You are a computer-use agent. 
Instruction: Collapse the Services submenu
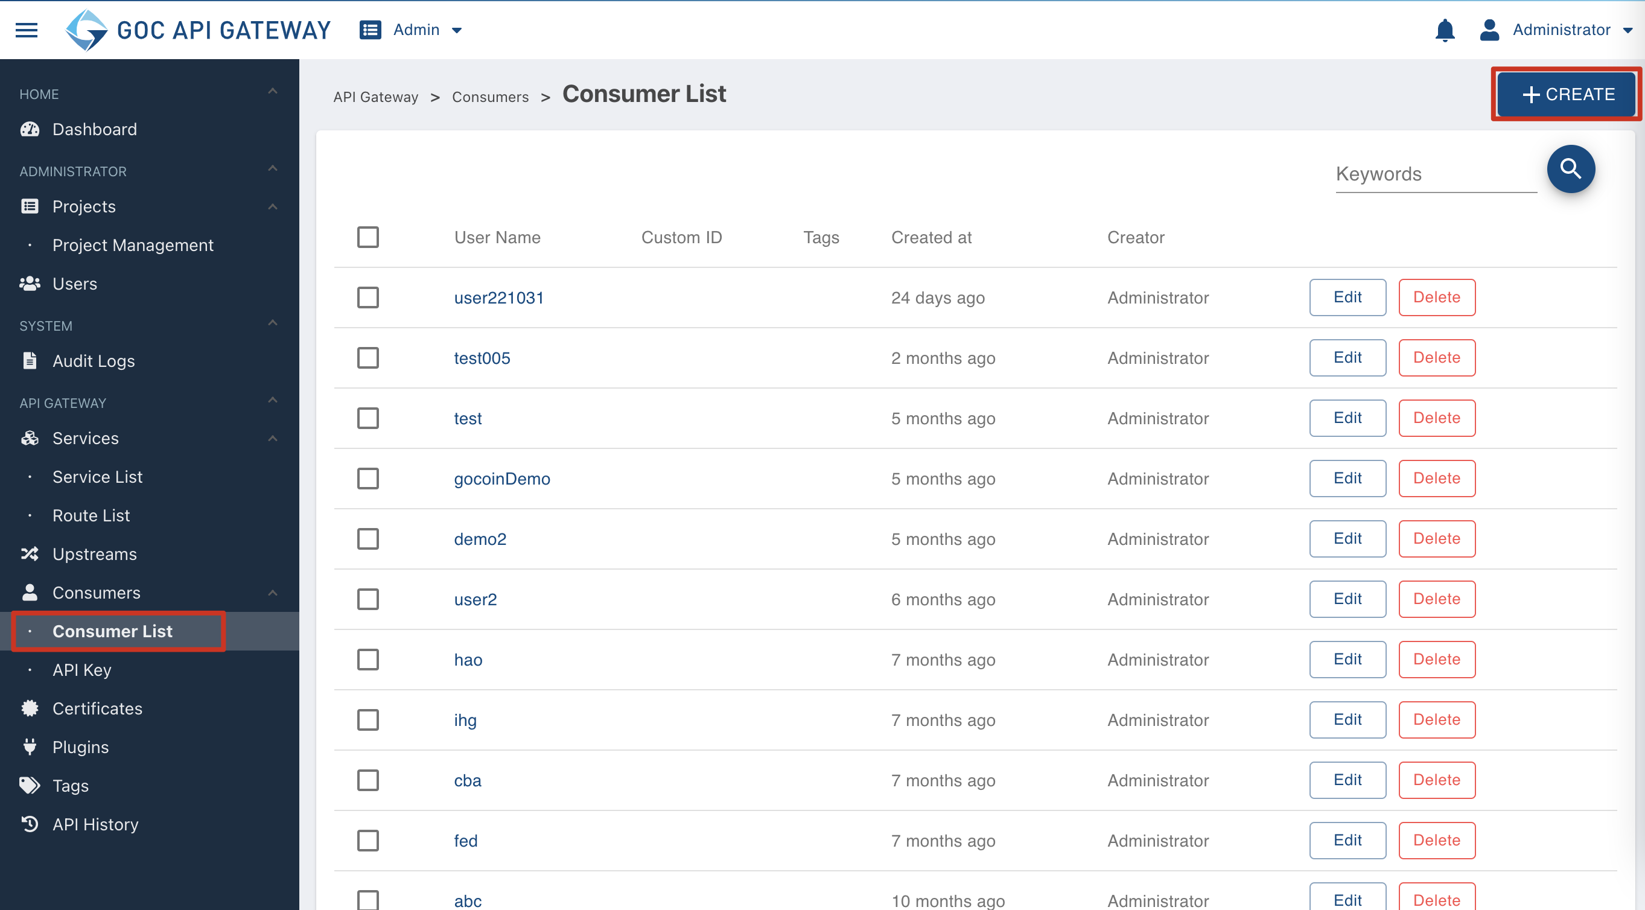click(x=273, y=439)
